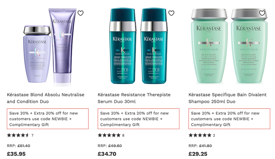This screenshot has height=159, width=275.
Task: Click NEWBIE offer box under Blond Absolu Duo
Action: (x=48, y=119)
